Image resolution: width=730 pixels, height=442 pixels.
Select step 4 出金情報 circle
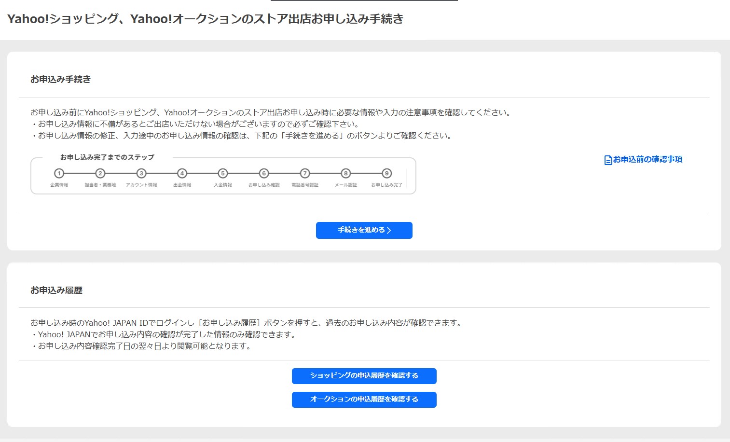(x=182, y=173)
